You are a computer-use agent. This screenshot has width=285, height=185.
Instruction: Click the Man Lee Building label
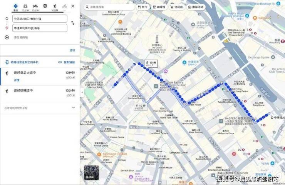(x=96, y=63)
